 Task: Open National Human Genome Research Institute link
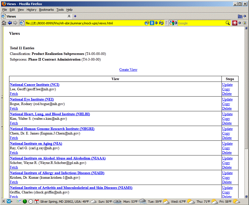[52, 129]
